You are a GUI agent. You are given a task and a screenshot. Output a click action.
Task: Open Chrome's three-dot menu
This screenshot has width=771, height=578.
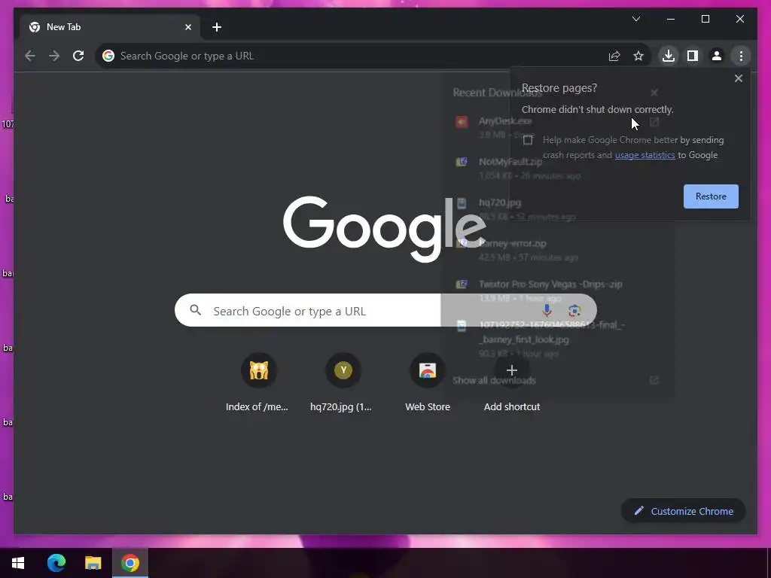(741, 56)
